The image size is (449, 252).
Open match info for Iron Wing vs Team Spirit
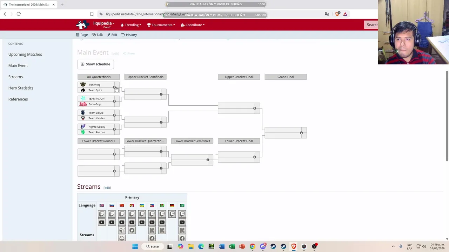[114, 87]
